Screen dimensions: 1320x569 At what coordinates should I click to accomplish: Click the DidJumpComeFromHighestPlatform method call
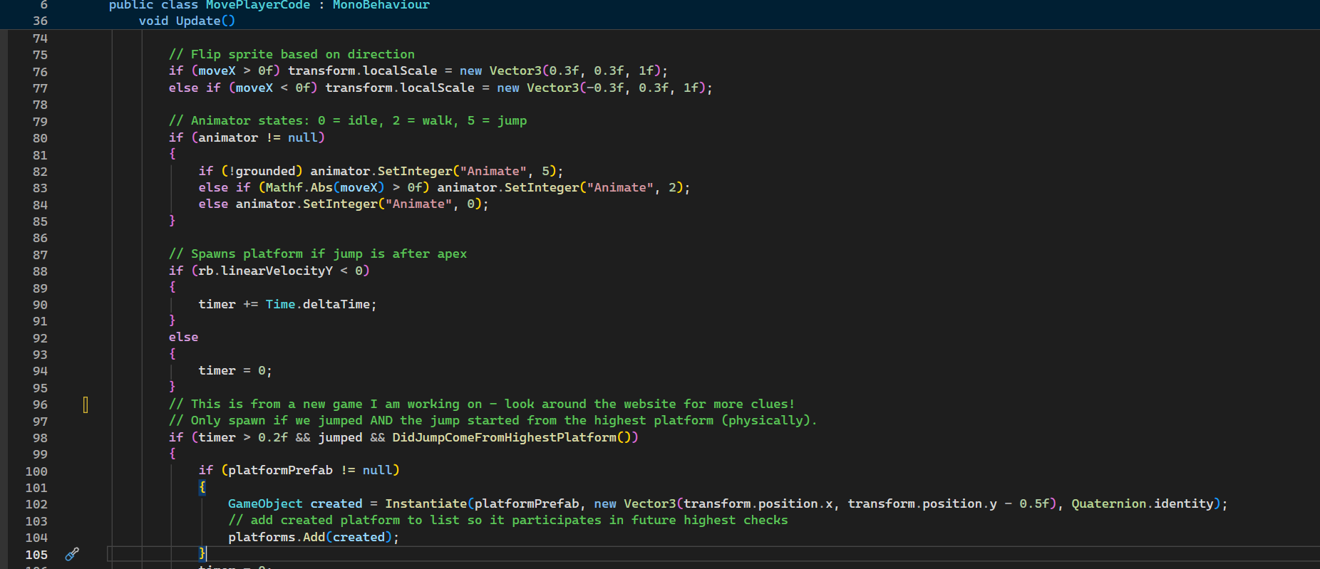pos(504,437)
